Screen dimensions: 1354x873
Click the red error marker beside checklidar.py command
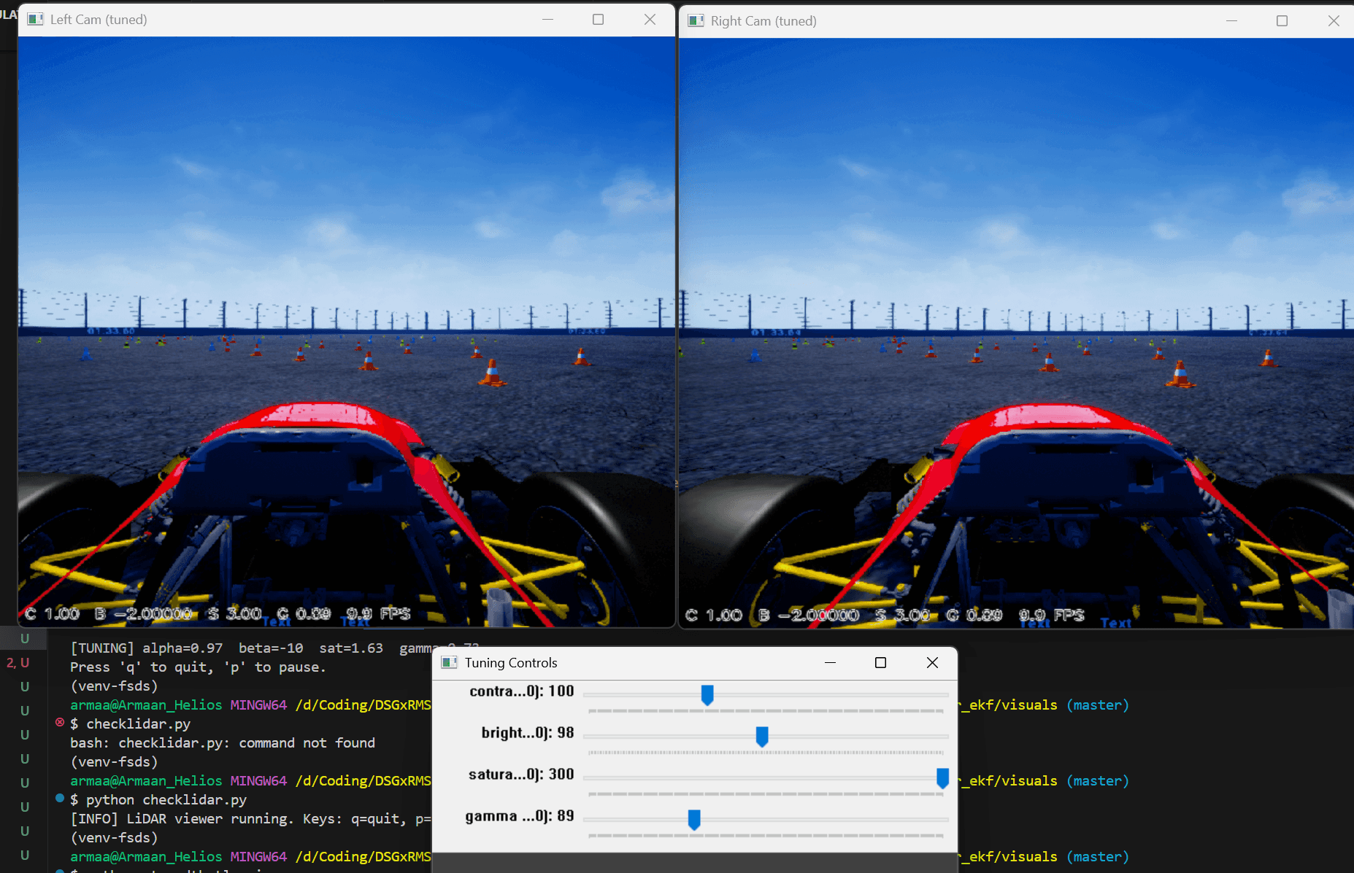[60, 723]
